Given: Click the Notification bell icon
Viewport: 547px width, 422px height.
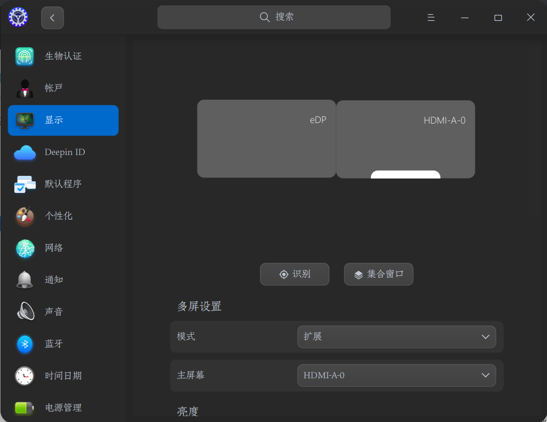Looking at the screenshot, I should click(25, 280).
